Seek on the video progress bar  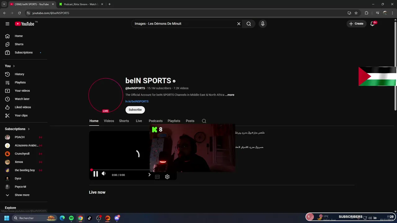pyautogui.click(x=120, y=170)
